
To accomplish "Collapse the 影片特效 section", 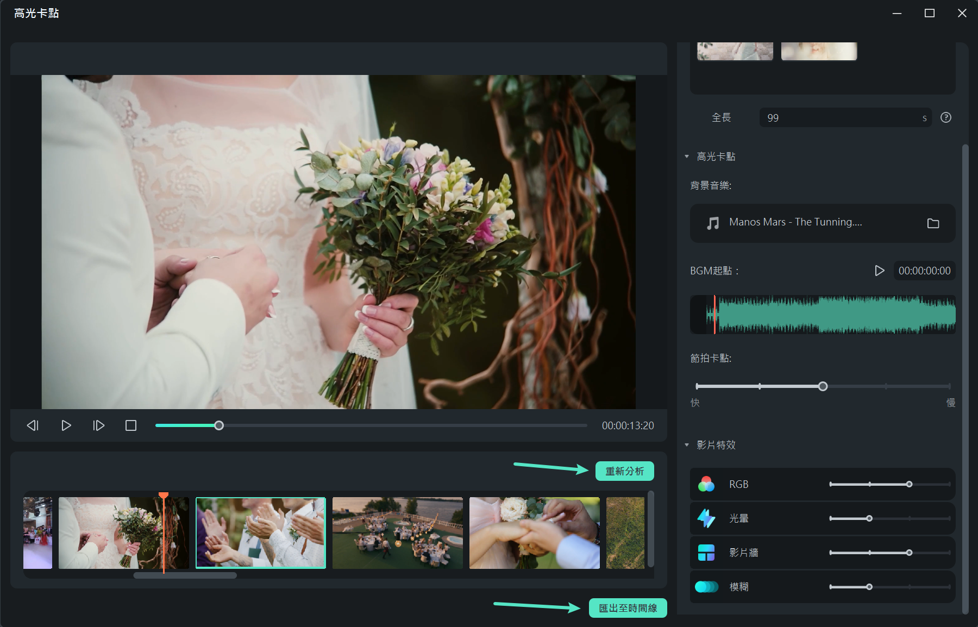I will 687,445.
